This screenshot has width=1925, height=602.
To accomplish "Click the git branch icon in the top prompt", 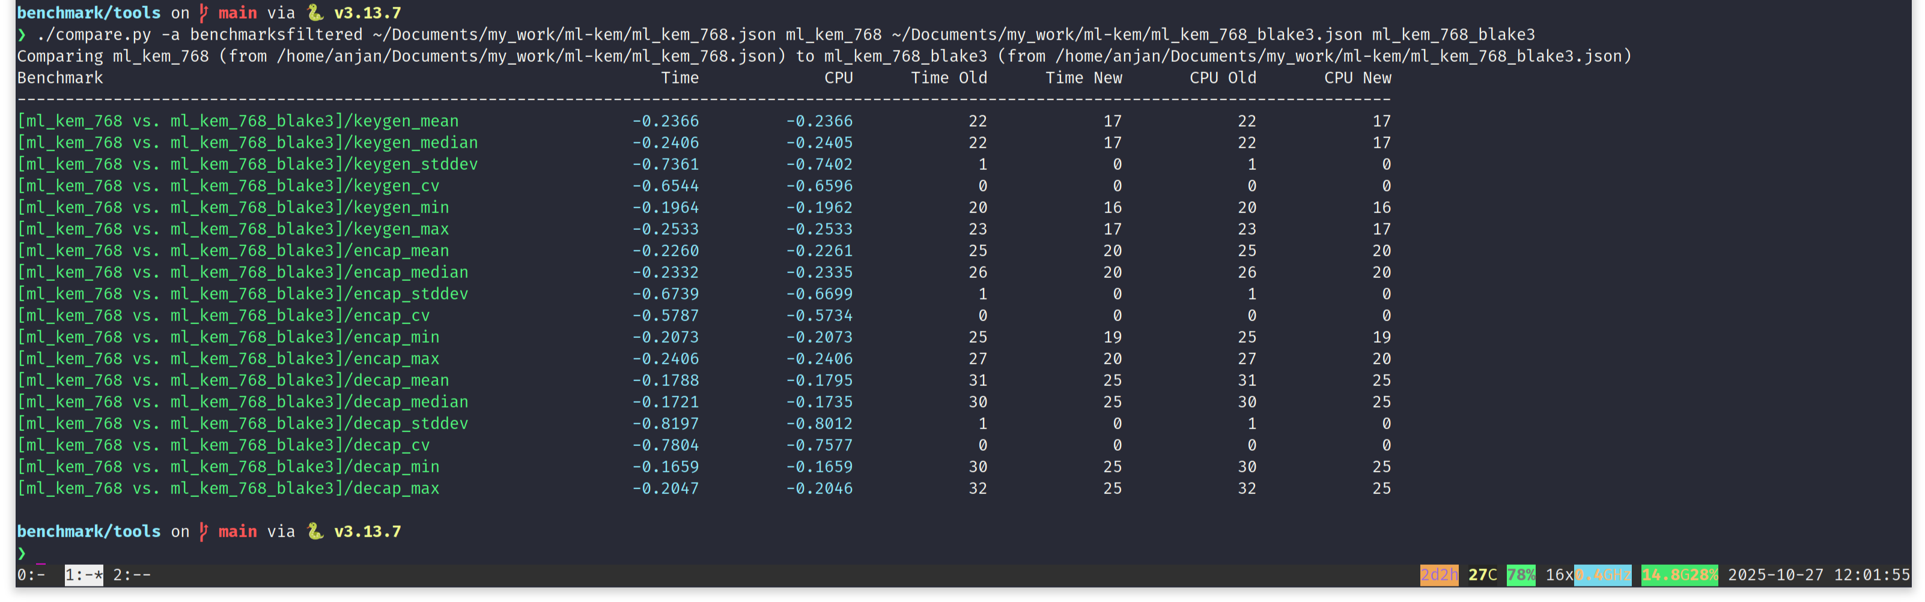I will (203, 13).
